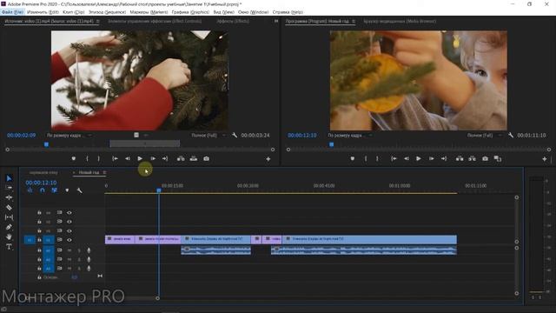This screenshot has width=556, height=313.
Task: Open Изменить (Edit) menu
Action: (43, 12)
